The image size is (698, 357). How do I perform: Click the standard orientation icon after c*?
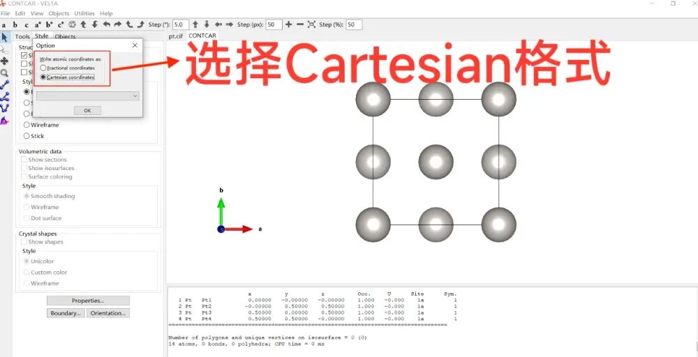(x=72, y=24)
